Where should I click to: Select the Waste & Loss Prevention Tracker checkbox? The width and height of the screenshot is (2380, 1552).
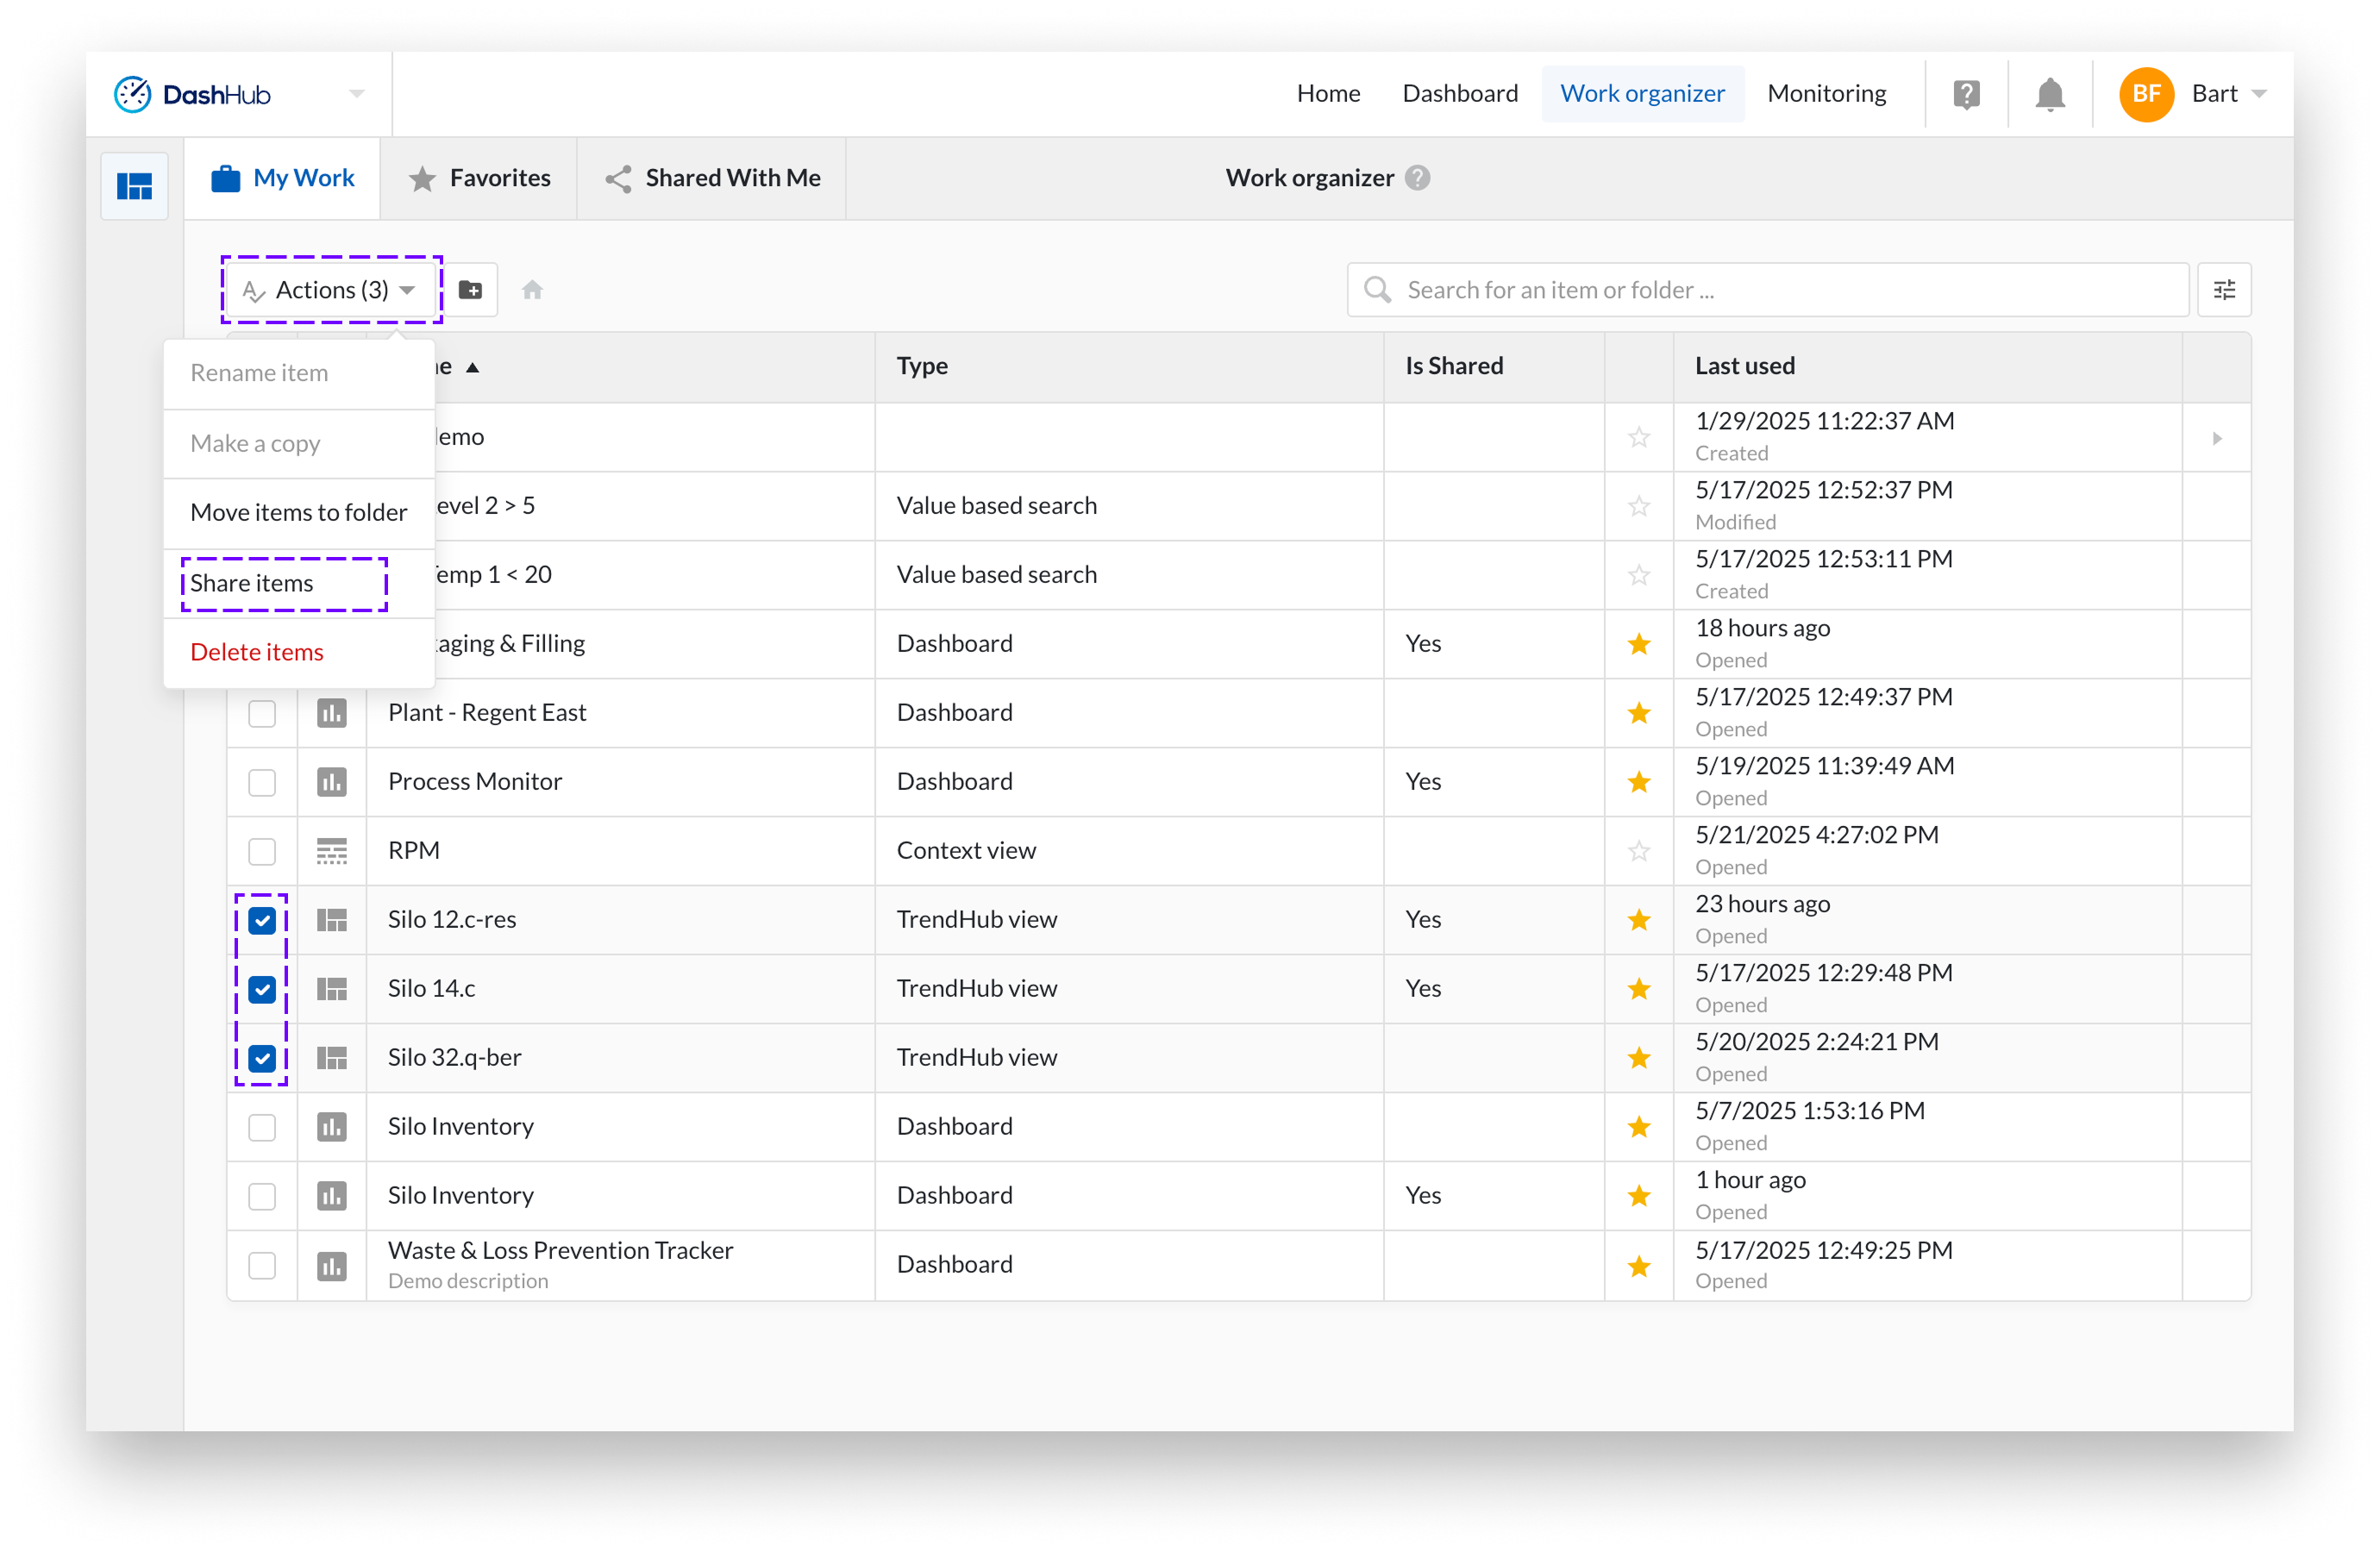pyautogui.click(x=262, y=1265)
